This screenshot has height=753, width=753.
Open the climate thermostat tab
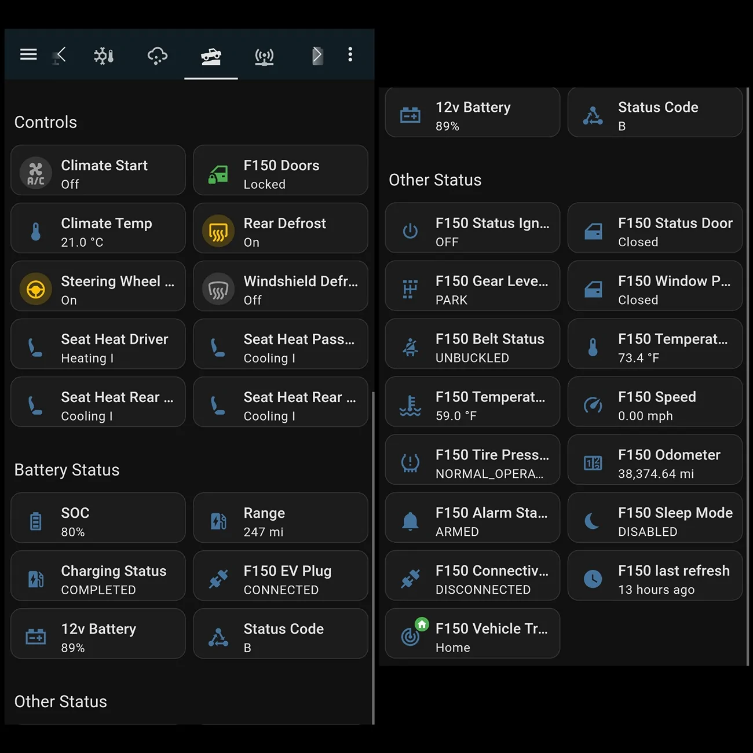[x=104, y=56]
